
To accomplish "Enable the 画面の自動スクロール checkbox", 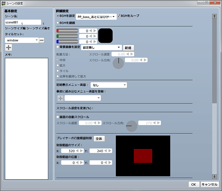I will (58, 117).
